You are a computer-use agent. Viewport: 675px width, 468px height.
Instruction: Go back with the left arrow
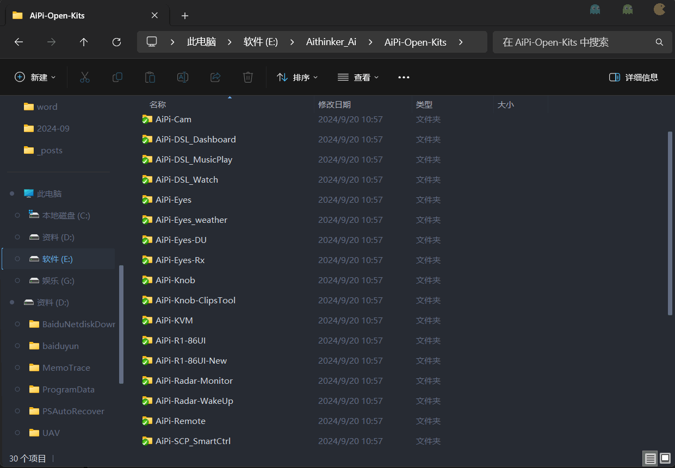click(18, 42)
